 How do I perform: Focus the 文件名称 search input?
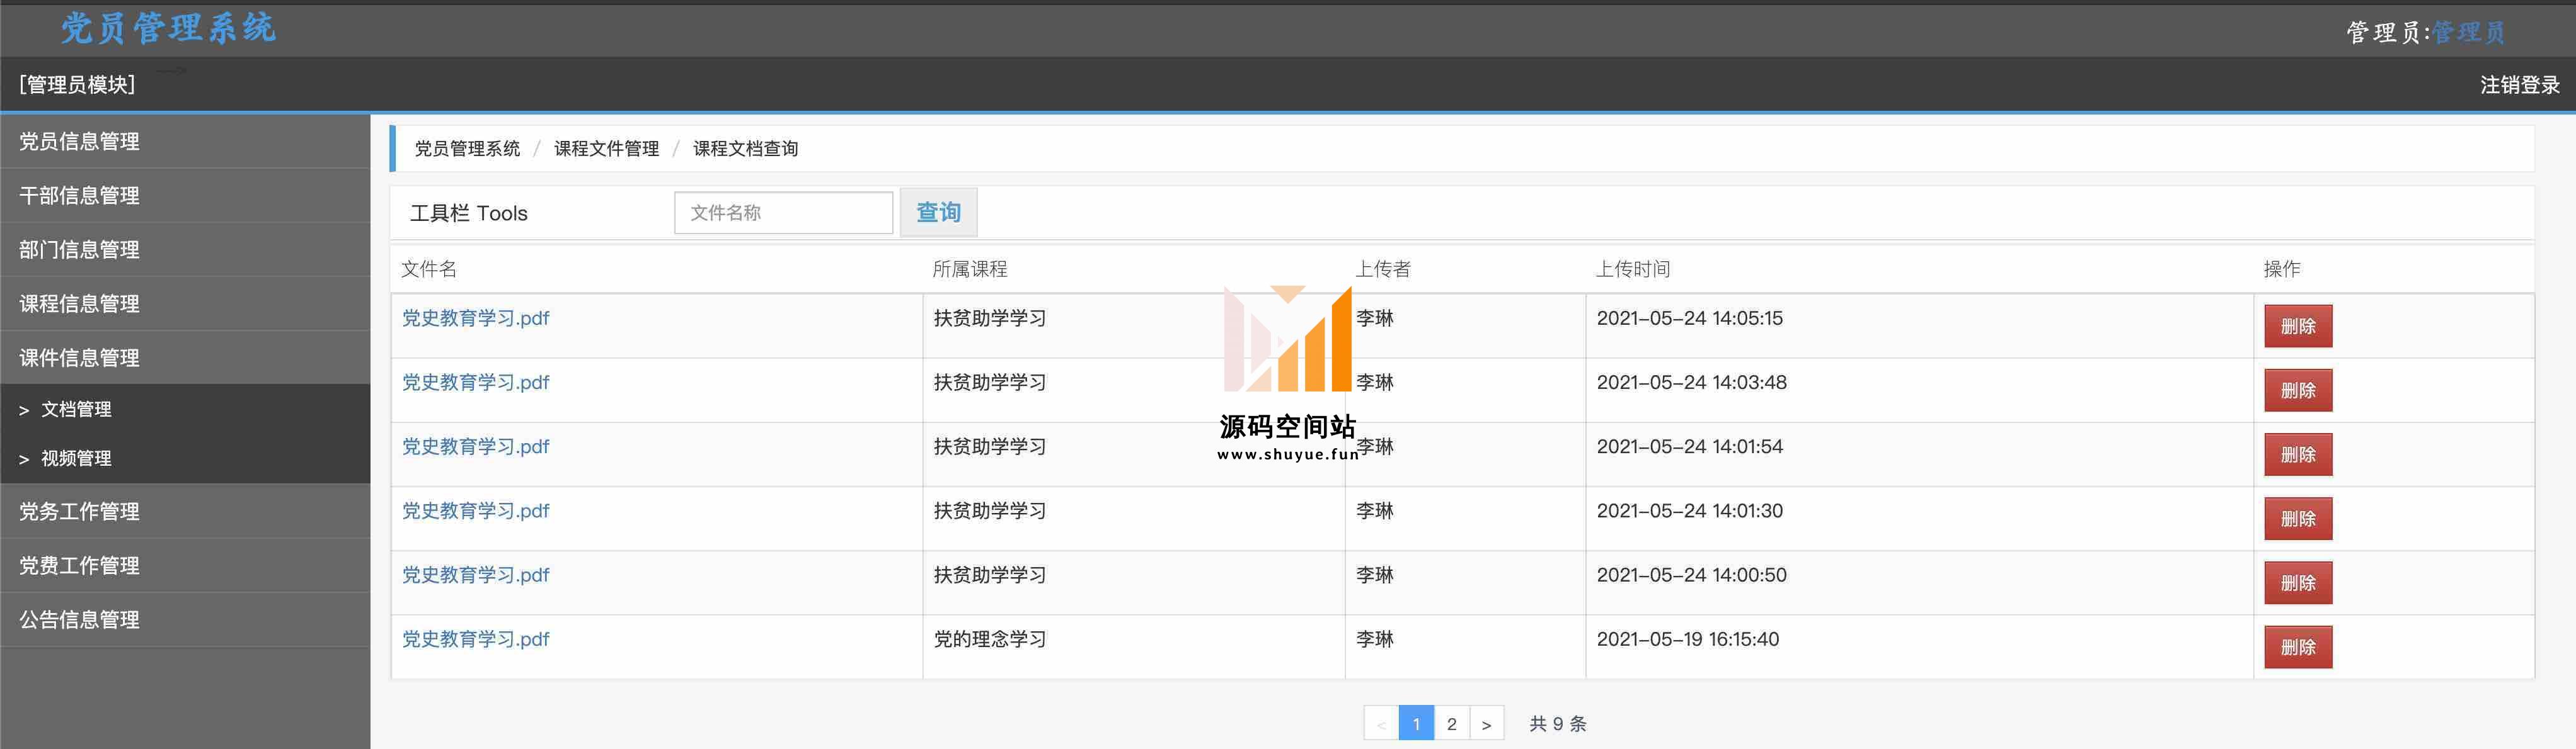783,213
